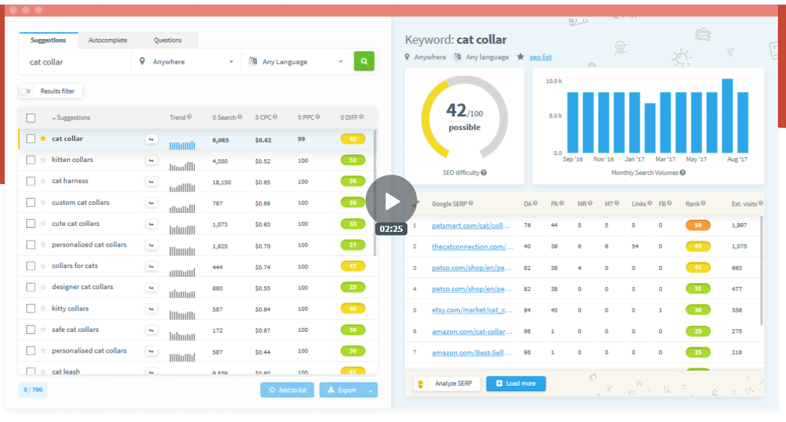Viewport: 786px width, 422px height.
Task: Open the seo list link
Action: (541, 57)
